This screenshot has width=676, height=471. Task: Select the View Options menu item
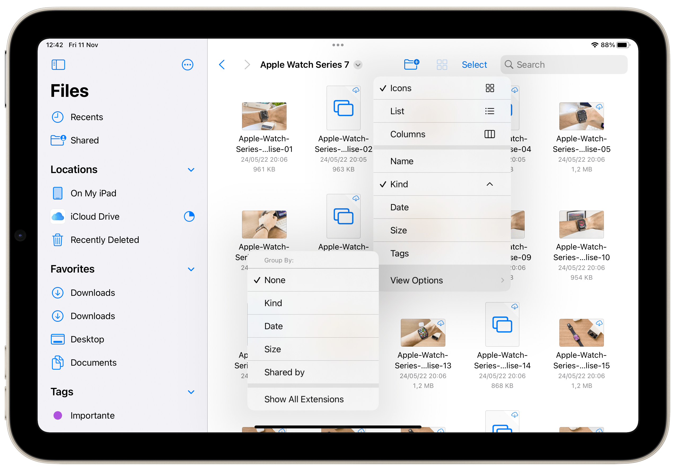point(440,279)
